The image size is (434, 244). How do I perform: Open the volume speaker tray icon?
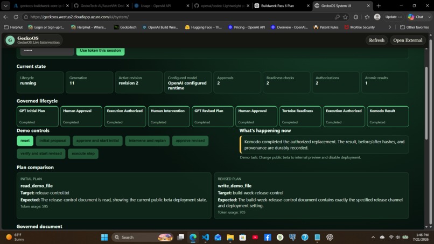pyautogui.click(x=398, y=238)
